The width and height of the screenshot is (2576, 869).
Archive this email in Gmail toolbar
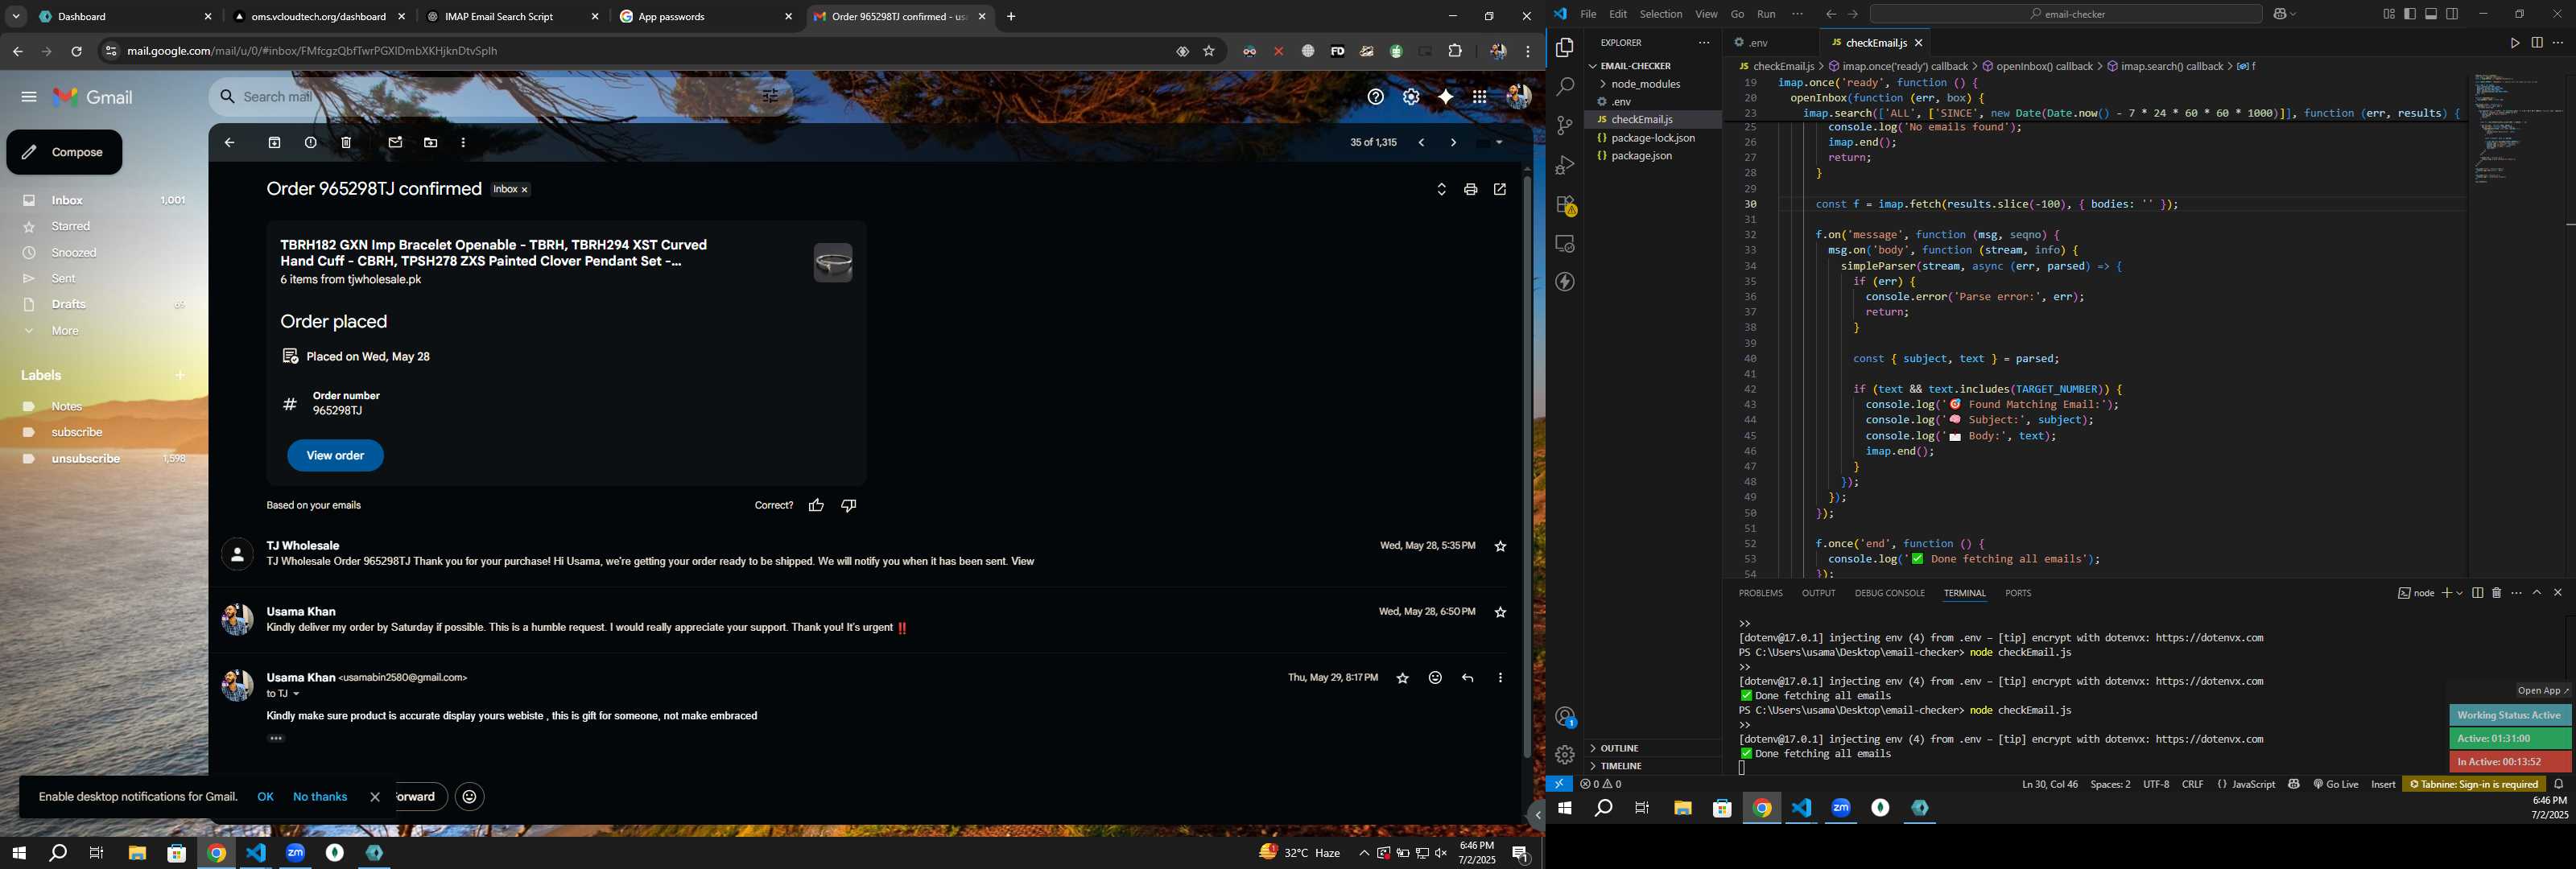(275, 143)
